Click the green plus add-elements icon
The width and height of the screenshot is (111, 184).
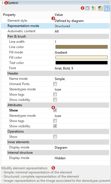94,8
